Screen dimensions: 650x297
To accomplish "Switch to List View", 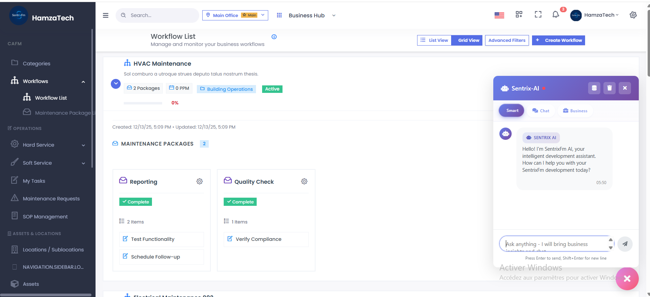I will pos(434,40).
